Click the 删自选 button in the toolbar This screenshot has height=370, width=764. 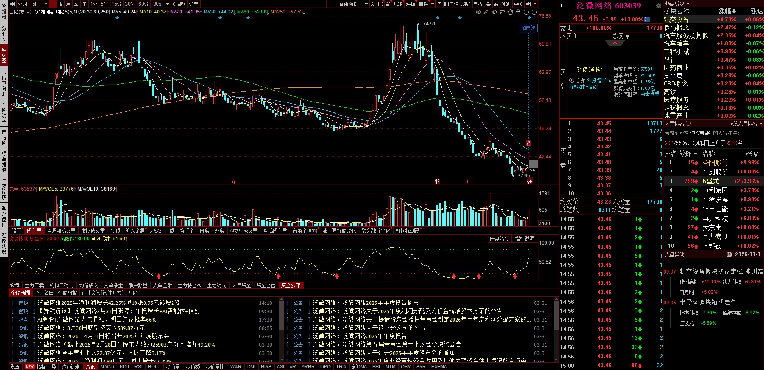pos(451,4)
